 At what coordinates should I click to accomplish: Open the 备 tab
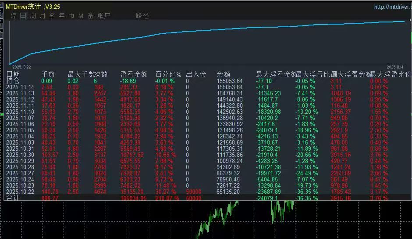(x=90, y=16)
